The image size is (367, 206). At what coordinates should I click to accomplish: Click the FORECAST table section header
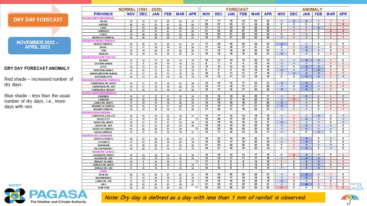click(237, 9)
